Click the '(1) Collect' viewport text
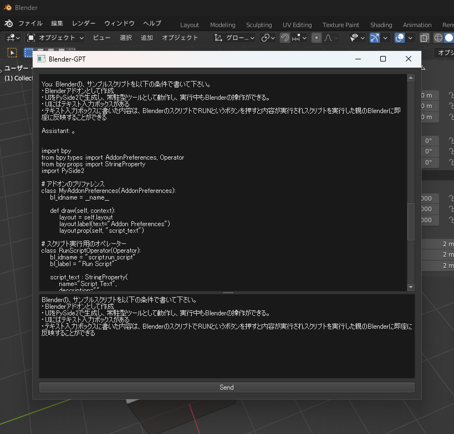The width and height of the screenshot is (454, 434). [x=18, y=78]
